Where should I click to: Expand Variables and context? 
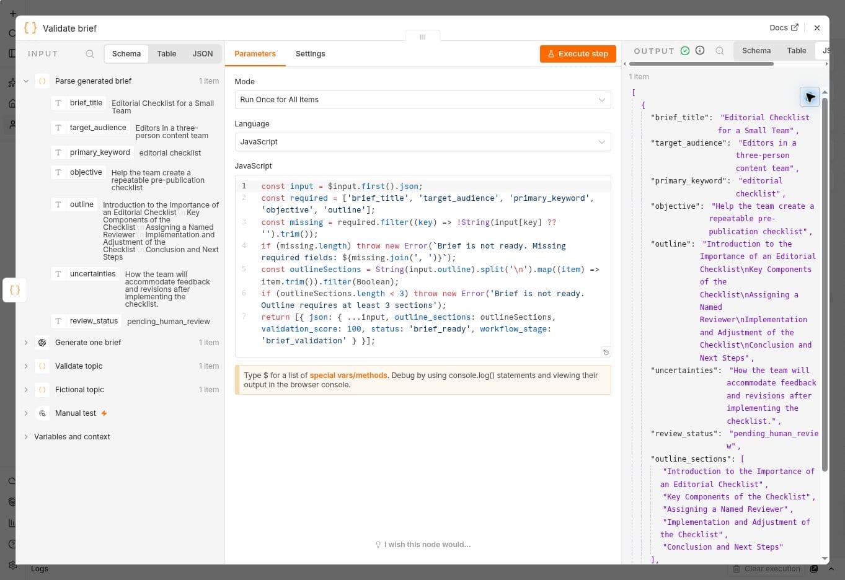[x=26, y=437]
